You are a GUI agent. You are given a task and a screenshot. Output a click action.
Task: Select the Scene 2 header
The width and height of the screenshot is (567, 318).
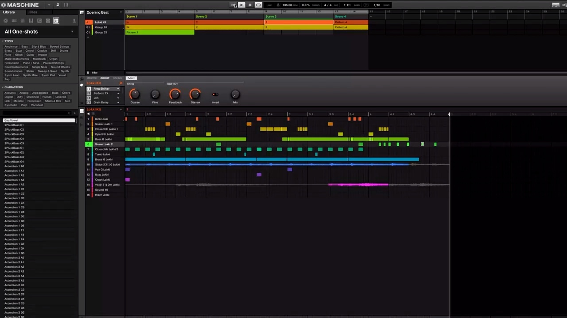(229, 16)
